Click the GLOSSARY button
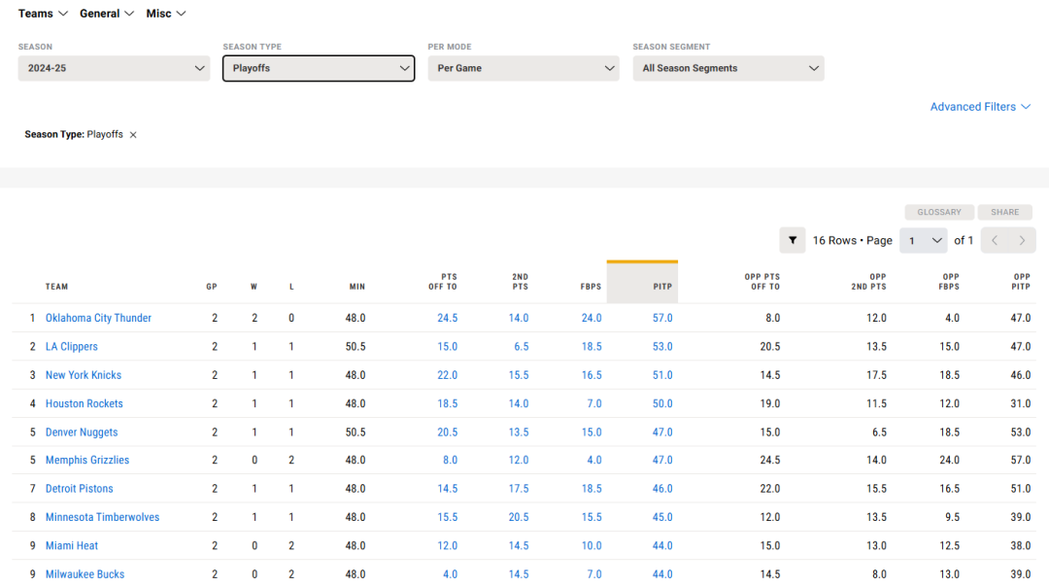Viewport: 1049px width, 587px height. click(939, 212)
